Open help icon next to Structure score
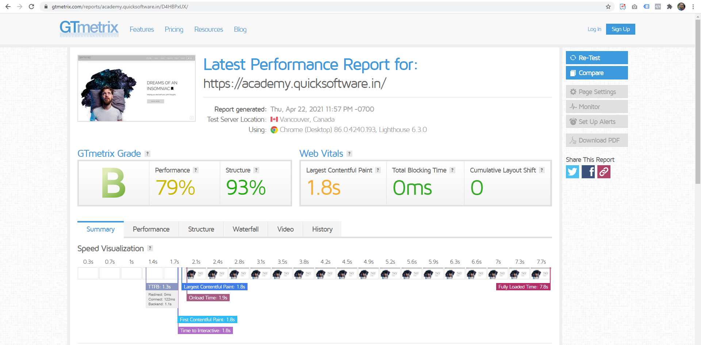 coord(256,170)
